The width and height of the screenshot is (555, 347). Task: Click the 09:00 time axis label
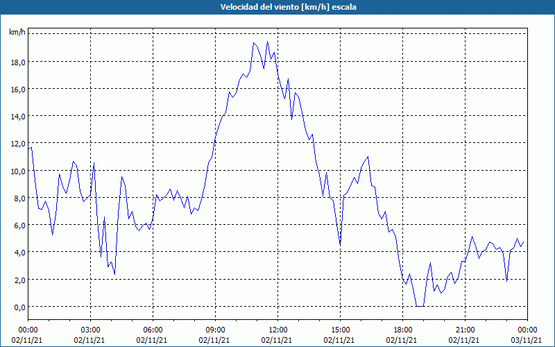click(215, 330)
